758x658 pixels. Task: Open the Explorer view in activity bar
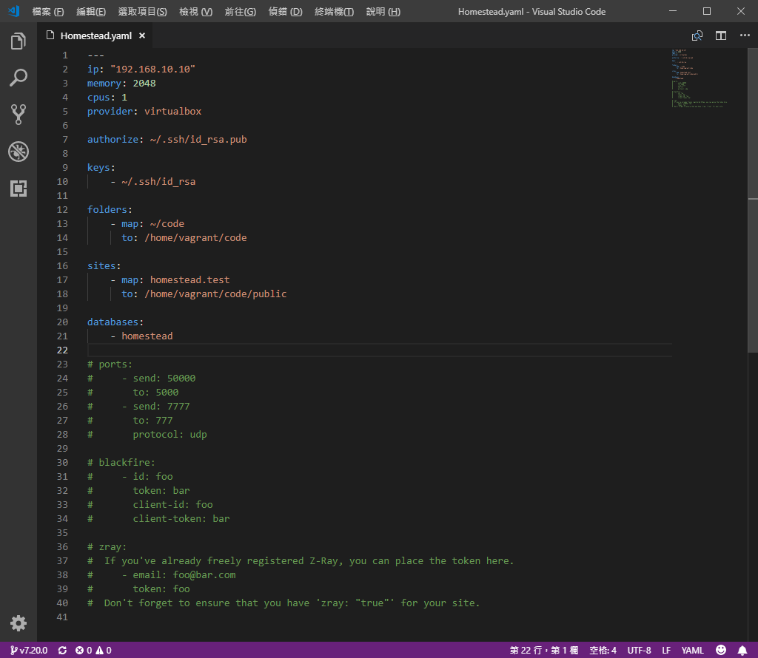19,41
